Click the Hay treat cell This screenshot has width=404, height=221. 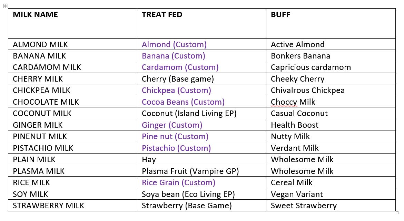click(149, 160)
